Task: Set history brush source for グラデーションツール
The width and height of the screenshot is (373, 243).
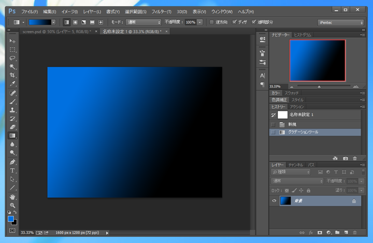Action: click(x=273, y=132)
